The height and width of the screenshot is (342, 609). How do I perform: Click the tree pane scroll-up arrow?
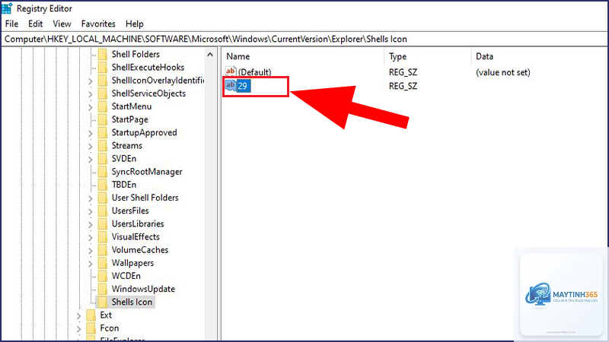[210, 54]
